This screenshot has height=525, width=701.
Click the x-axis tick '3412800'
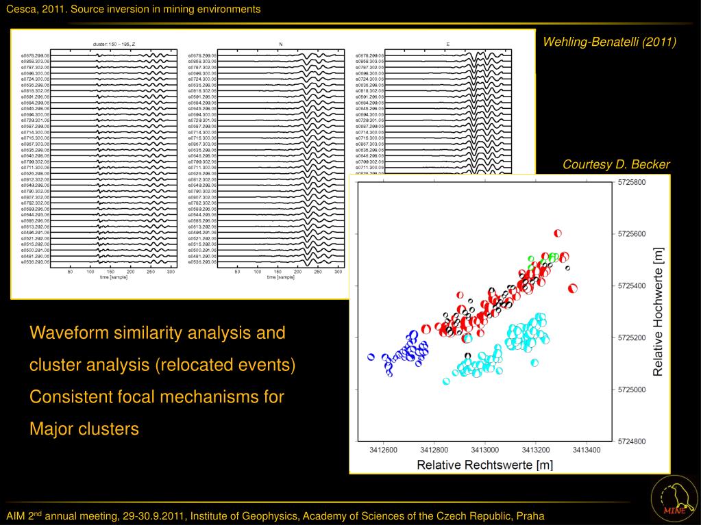(434, 450)
